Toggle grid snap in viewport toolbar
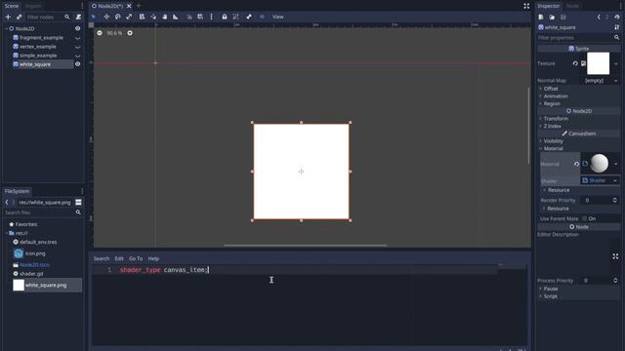Image resolution: width=625 pixels, height=351 pixels. click(x=200, y=17)
